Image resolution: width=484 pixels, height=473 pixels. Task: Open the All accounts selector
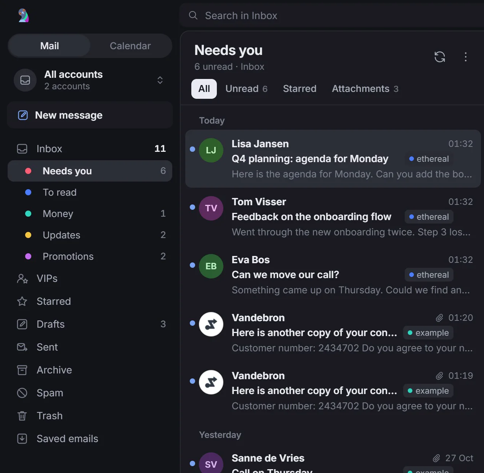[90, 80]
